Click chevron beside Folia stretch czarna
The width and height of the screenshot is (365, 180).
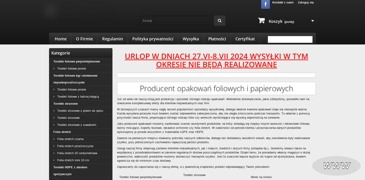coord(54,139)
